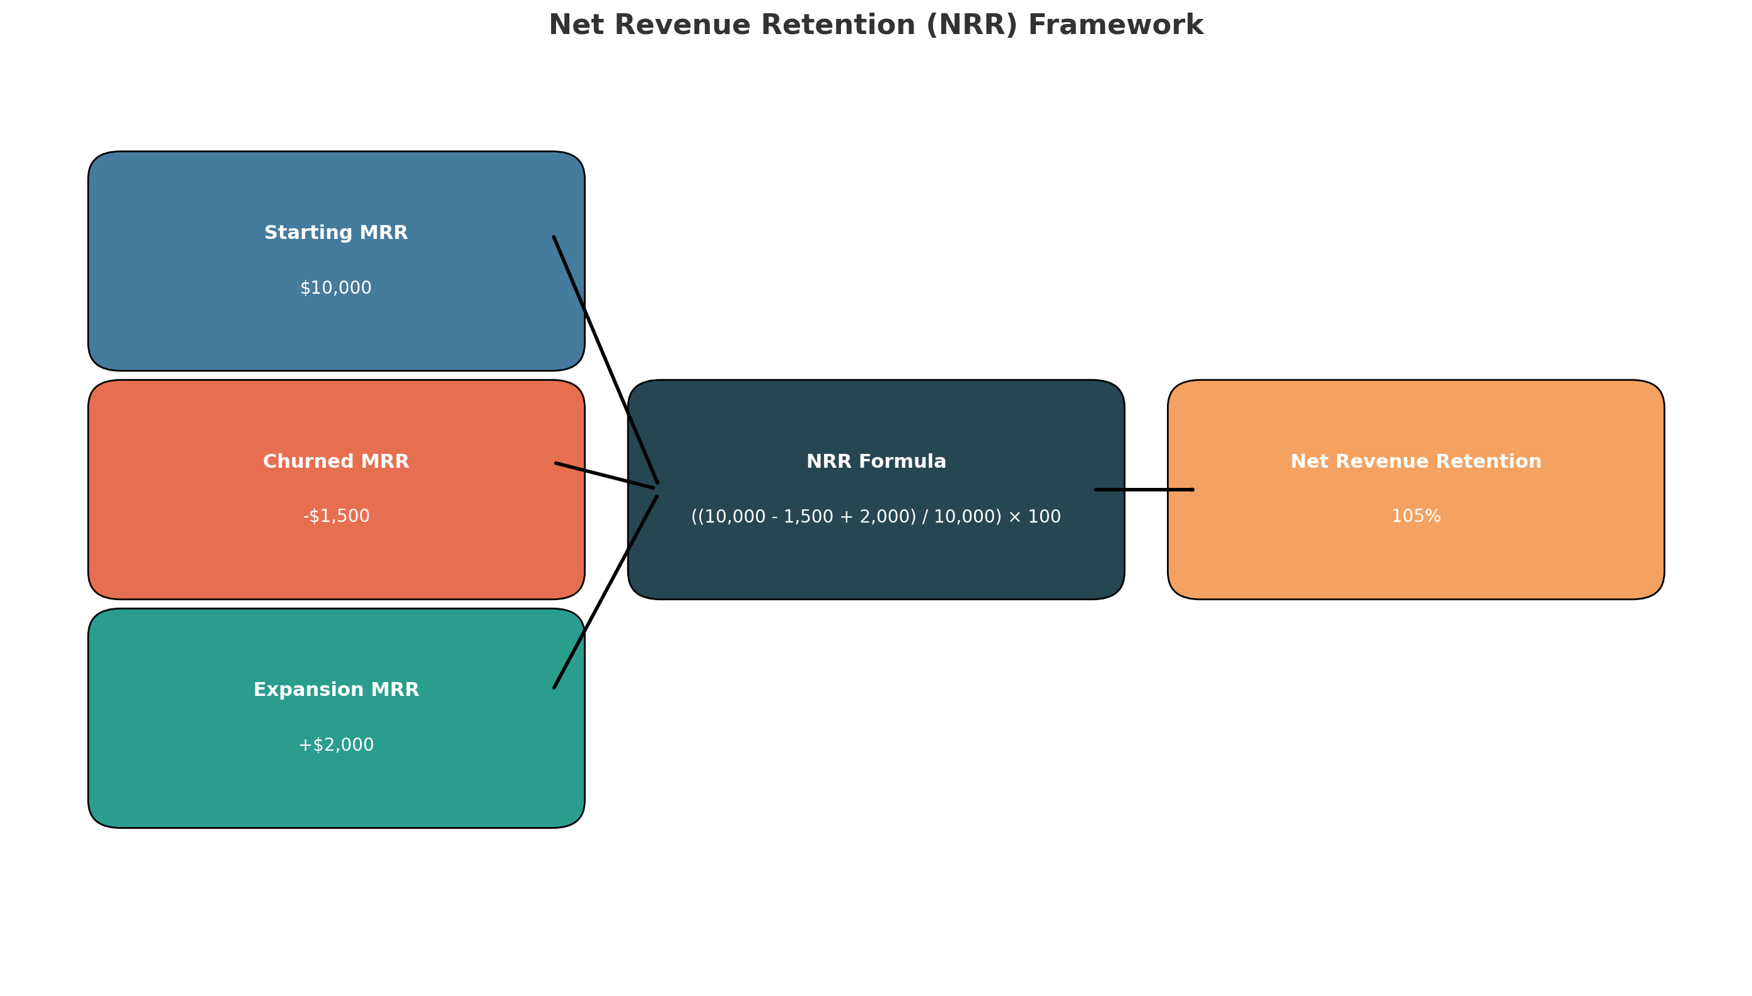This screenshot has height=996, width=1752.
Task: Select the Net Revenue Retention label in the orange box
Action: coord(1416,461)
